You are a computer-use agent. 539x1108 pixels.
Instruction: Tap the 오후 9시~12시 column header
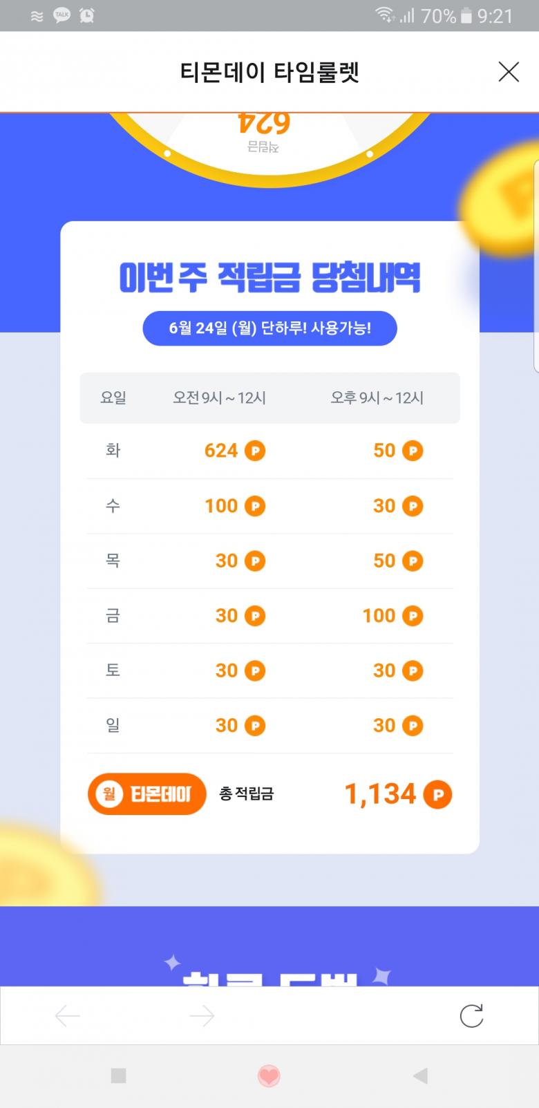click(x=377, y=397)
